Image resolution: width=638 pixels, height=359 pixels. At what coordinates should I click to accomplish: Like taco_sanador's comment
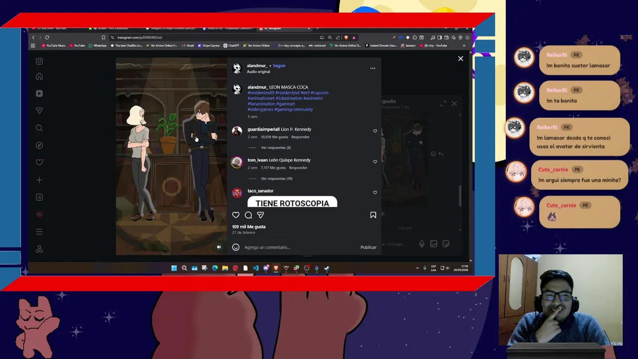375,192
